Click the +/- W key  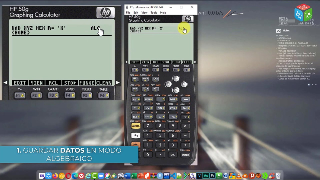(x=148, y=117)
